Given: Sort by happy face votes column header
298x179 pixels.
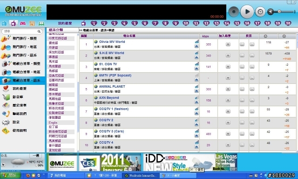Looking at the screenshot, I should 266,36.
